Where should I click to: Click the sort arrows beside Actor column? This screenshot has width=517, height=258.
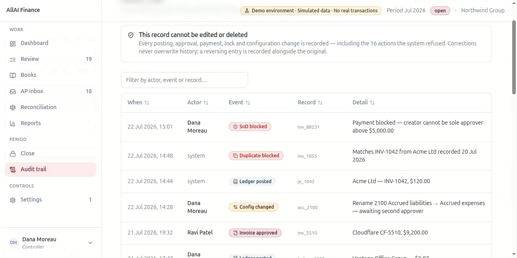point(206,103)
